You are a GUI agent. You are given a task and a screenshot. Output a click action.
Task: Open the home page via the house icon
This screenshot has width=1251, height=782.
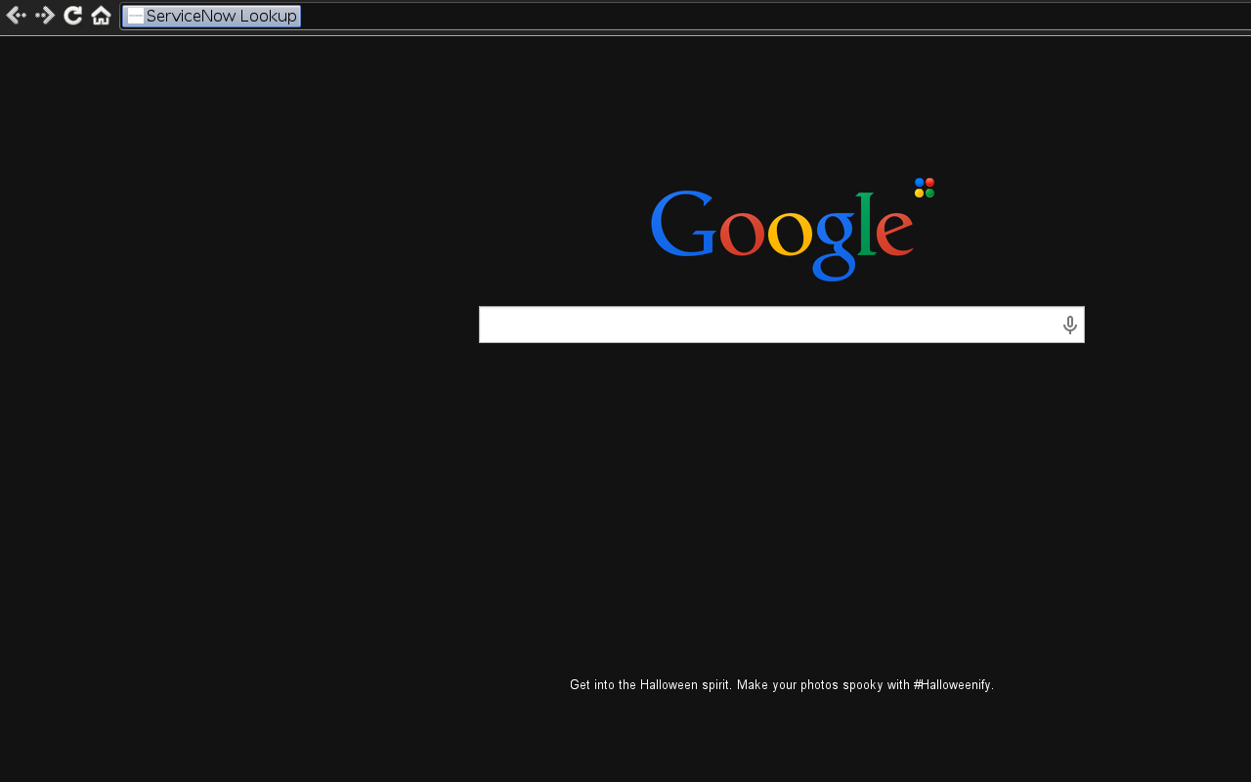coord(101,16)
